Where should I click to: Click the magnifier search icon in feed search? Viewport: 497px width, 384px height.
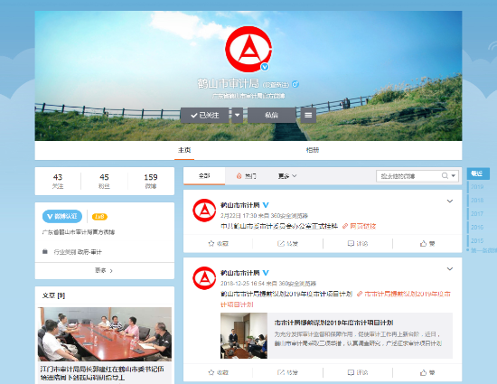445,175
